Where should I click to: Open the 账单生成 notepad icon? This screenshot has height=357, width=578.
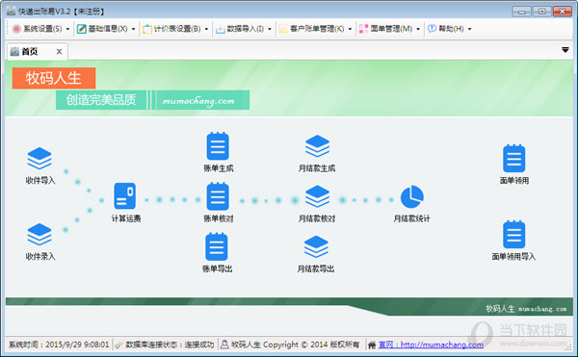(x=218, y=145)
